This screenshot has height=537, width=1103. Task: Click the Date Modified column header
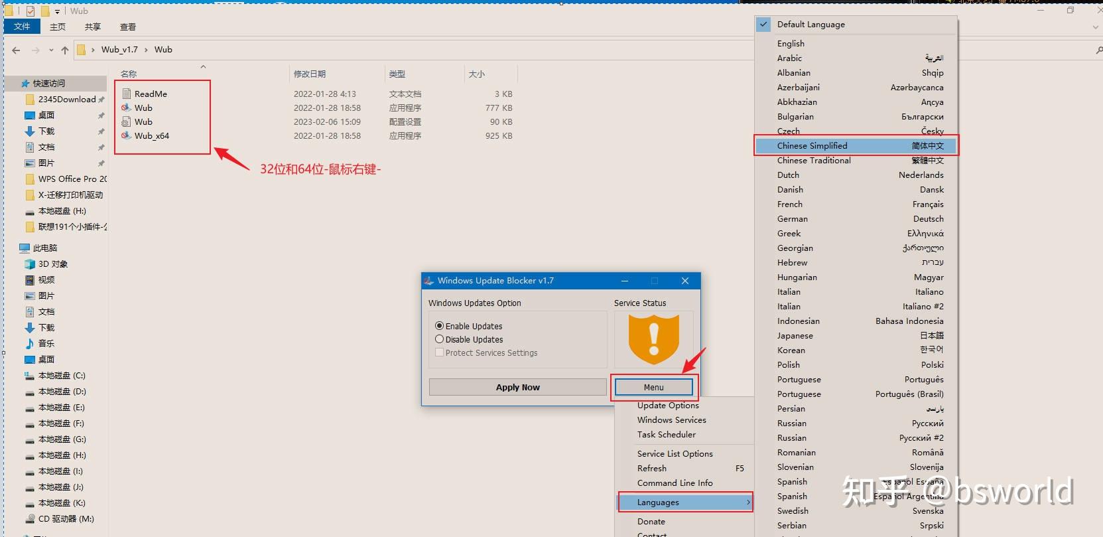(x=337, y=74)
